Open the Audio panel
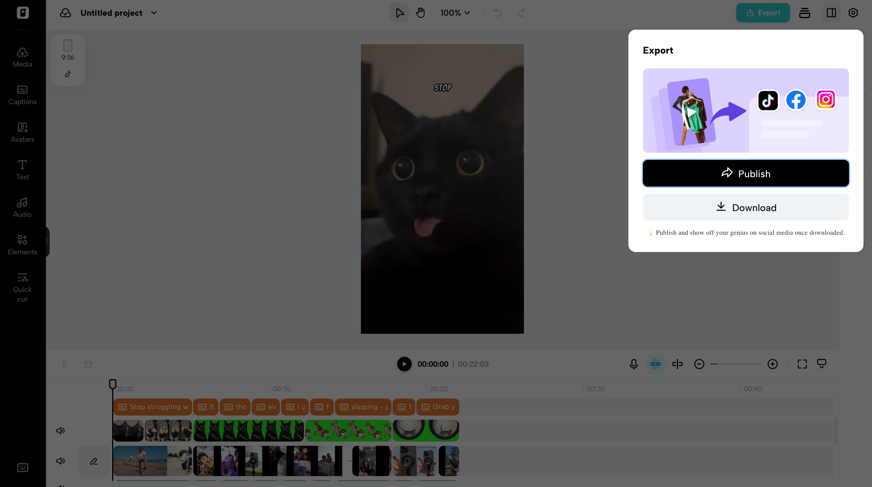 point(22,207)
